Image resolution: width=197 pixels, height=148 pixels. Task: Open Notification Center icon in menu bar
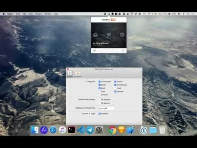tap(192, 14)
